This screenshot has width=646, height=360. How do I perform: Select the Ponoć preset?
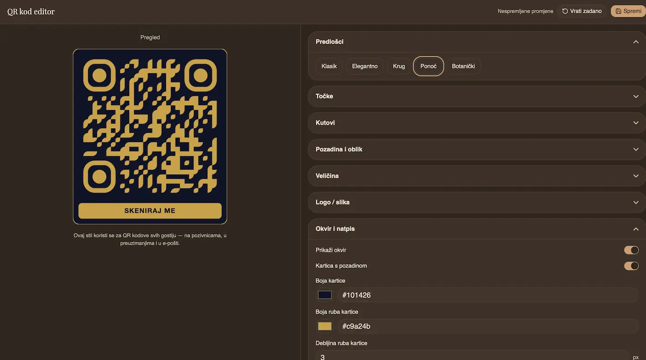(x=429, y=66)
